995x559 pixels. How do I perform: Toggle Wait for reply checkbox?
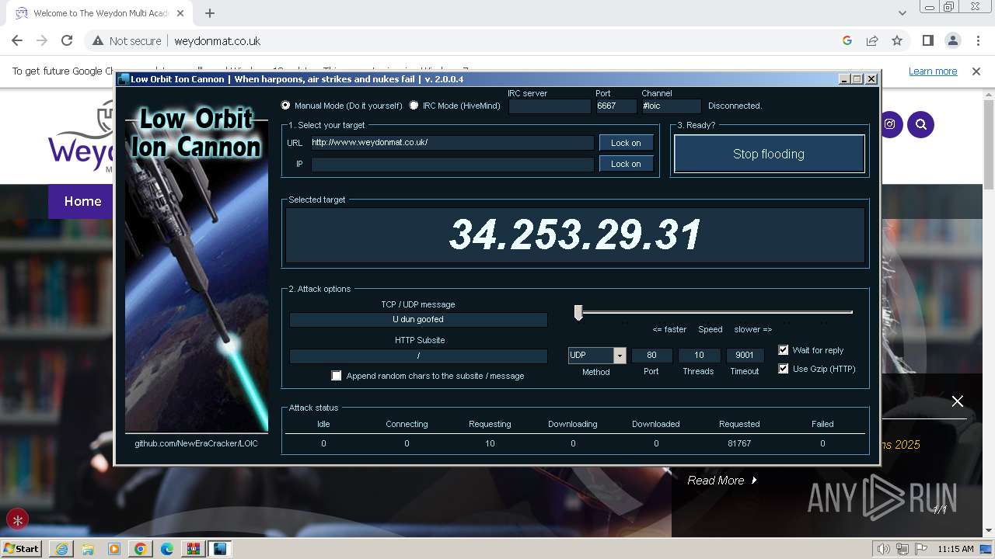[x=784, y=350]
